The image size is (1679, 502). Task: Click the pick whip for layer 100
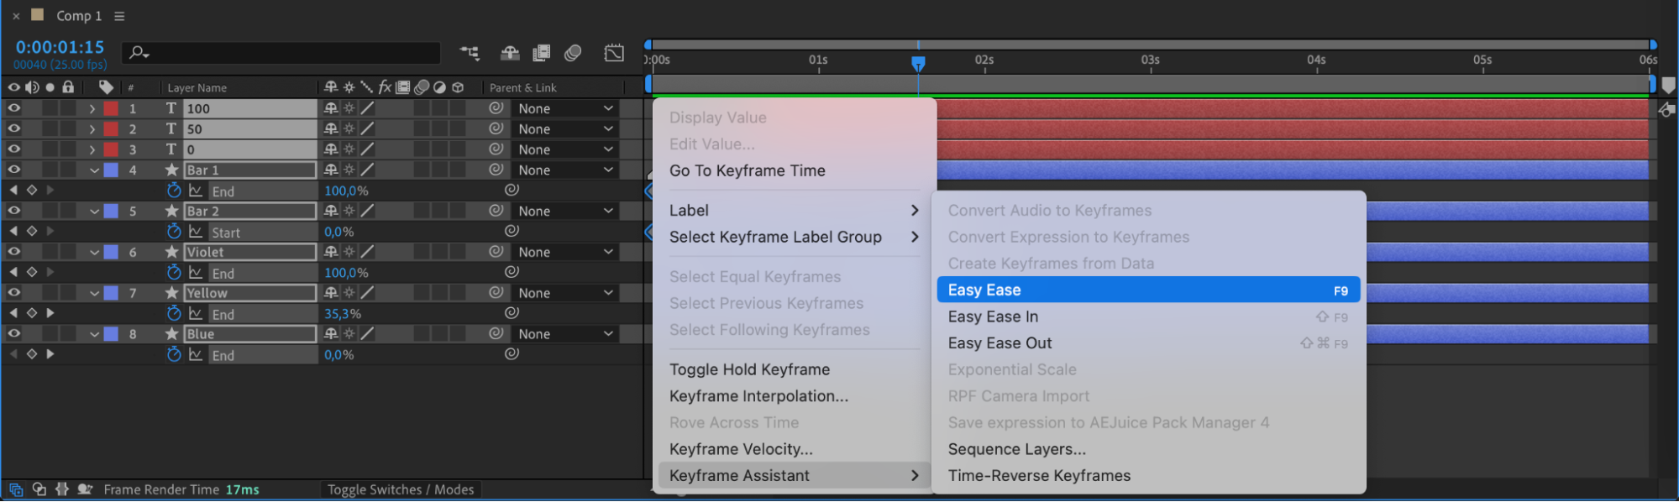tap(496, 108)
